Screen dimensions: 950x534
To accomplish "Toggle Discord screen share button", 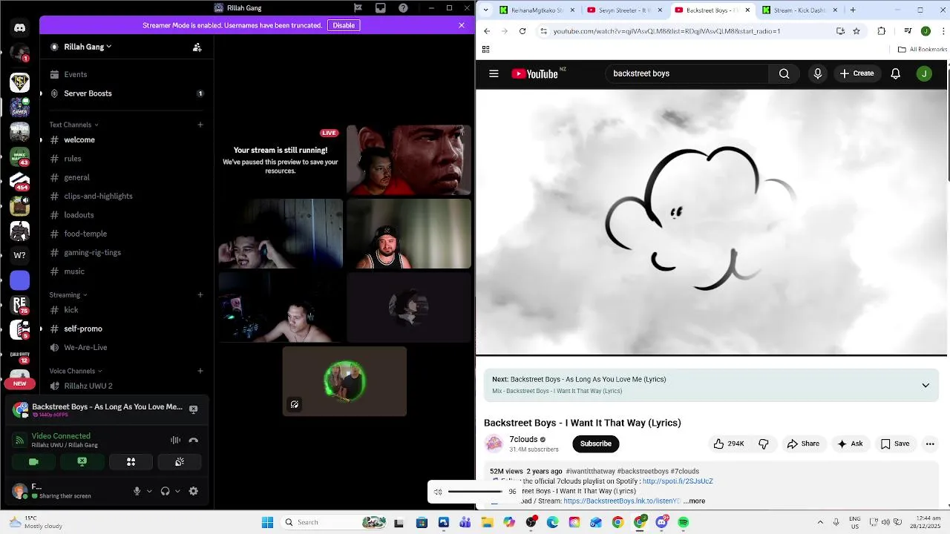I will tap(82, 461).
